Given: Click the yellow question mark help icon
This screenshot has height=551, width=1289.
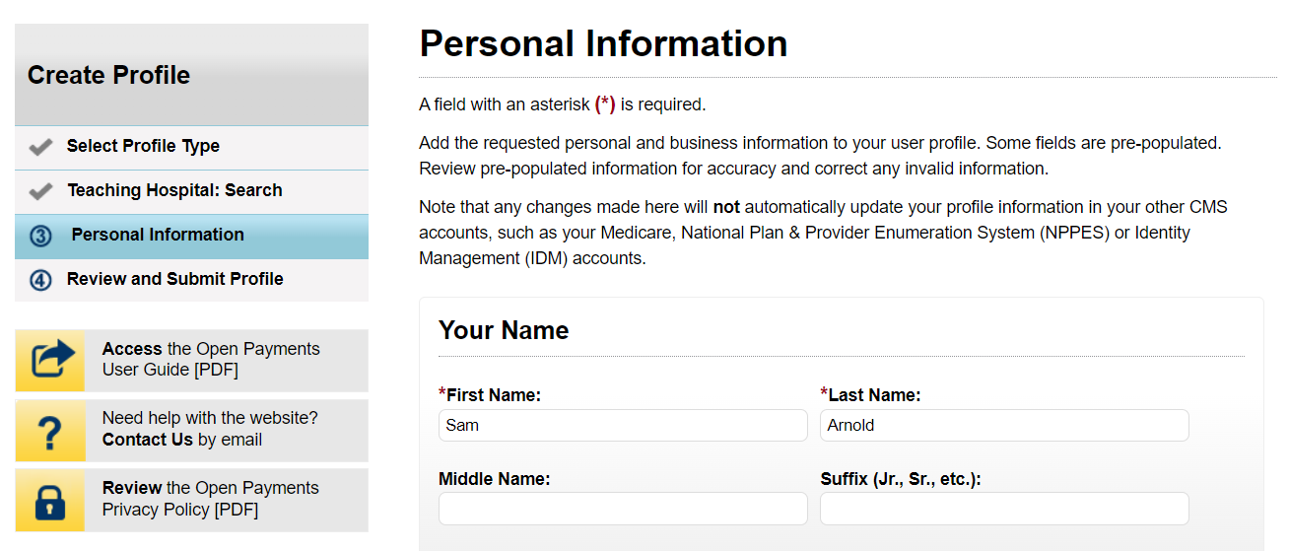Looking at the screenshot, I should [x=50, y=430].
